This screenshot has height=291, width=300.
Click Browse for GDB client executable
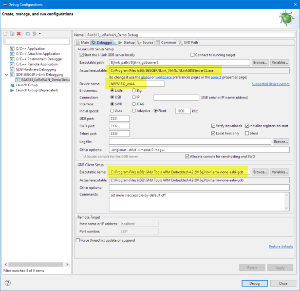click(x=260, y=172)
